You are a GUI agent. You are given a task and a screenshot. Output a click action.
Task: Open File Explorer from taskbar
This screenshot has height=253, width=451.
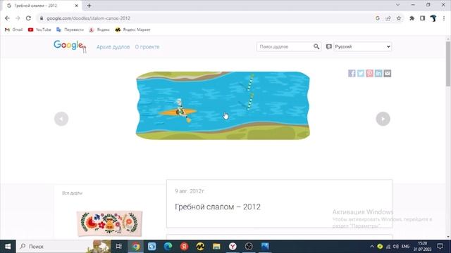216,247
